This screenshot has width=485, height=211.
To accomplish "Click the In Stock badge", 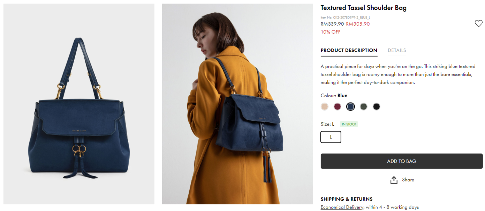I will pos(349,124).
